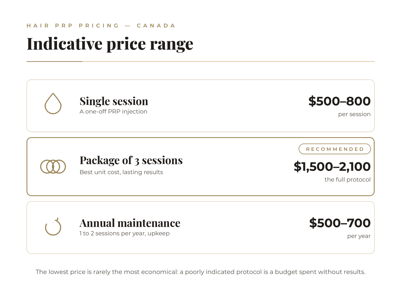Open the Single session heading

114,101
